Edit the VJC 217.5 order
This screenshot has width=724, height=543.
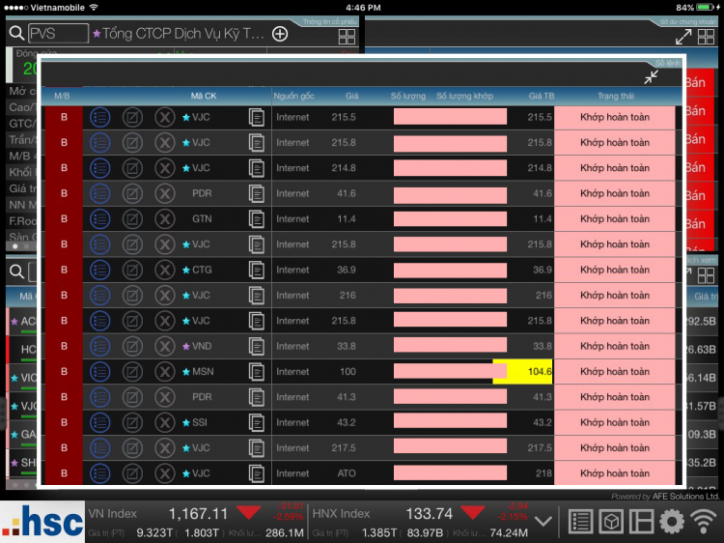coord(132,447)
